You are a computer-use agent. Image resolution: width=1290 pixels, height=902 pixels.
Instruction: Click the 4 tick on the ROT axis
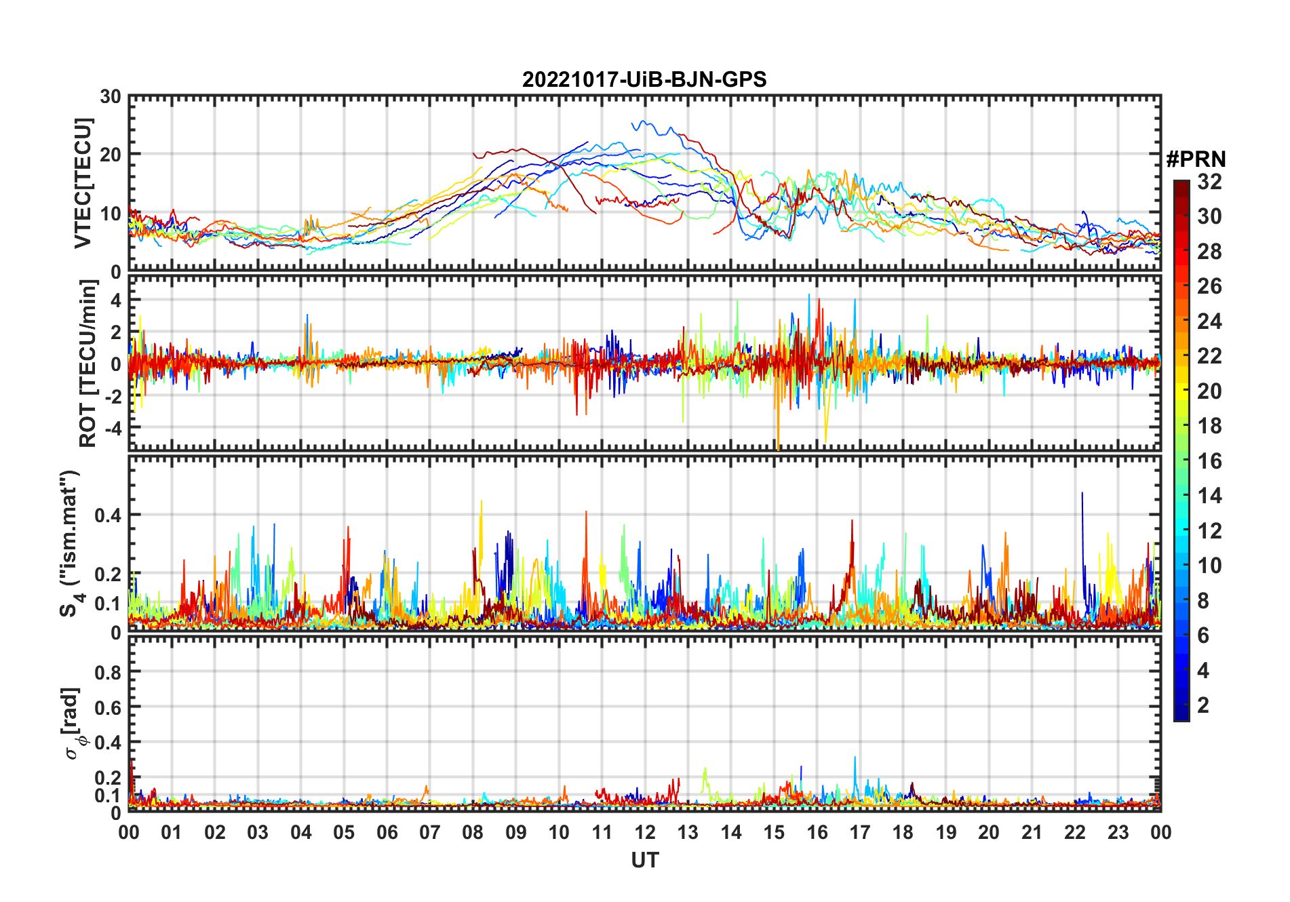coord(117,300)
